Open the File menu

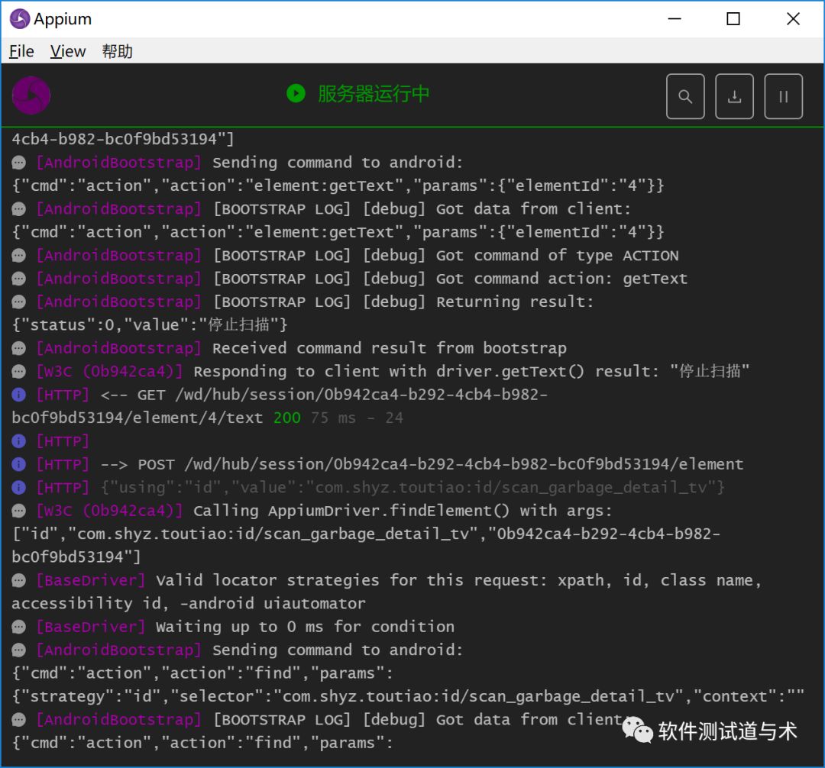21,51
